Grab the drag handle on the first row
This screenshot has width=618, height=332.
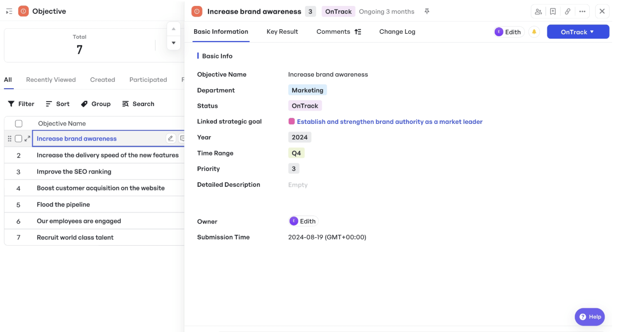tap(9, 139)
